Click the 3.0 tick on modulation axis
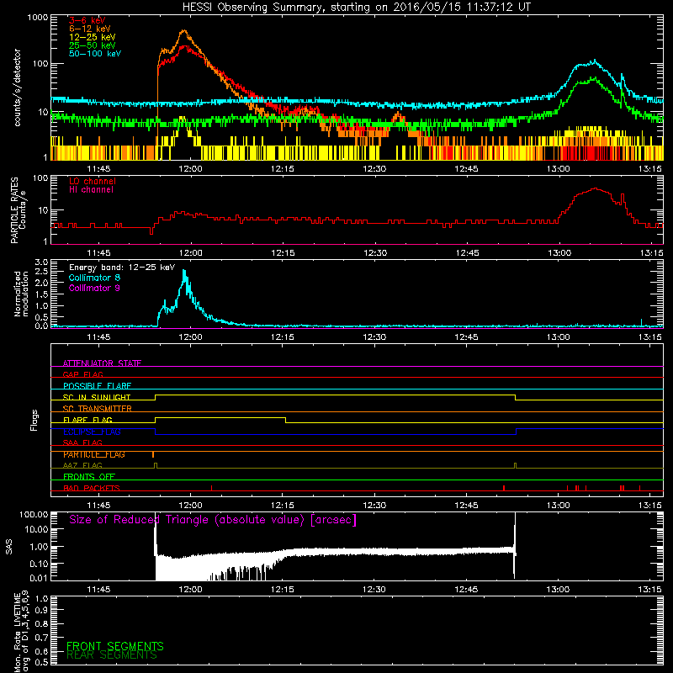Viewport: 673px width, 673px height. [x=41, y=262]
